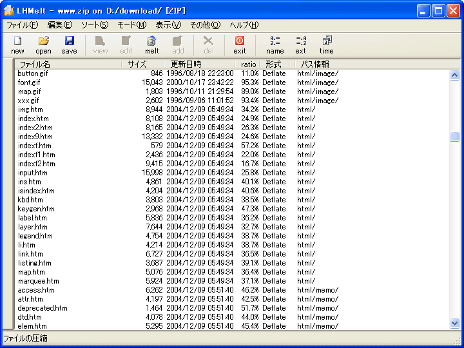Click the scrollbar up arrow
The height and width of the screenshot is (348, 464).
pyautogui.click(x=454, y=75)
